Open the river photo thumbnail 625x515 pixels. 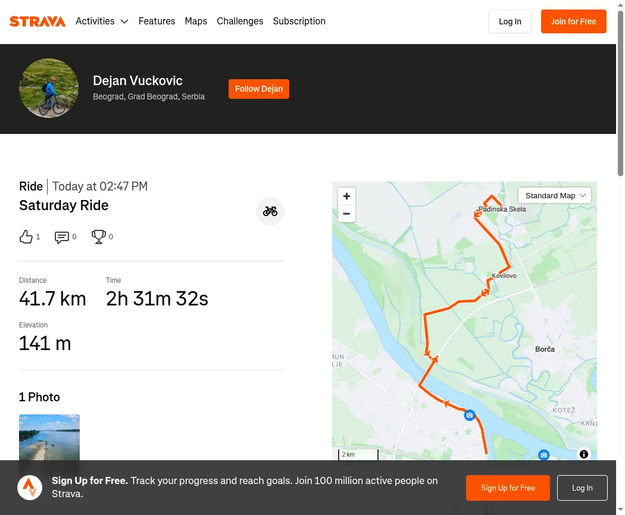[x=49, y=437]
